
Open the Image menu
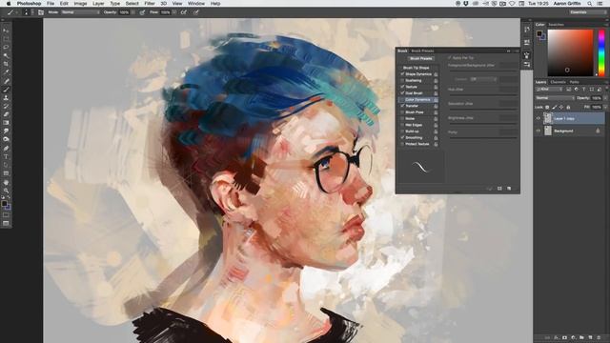80,4
